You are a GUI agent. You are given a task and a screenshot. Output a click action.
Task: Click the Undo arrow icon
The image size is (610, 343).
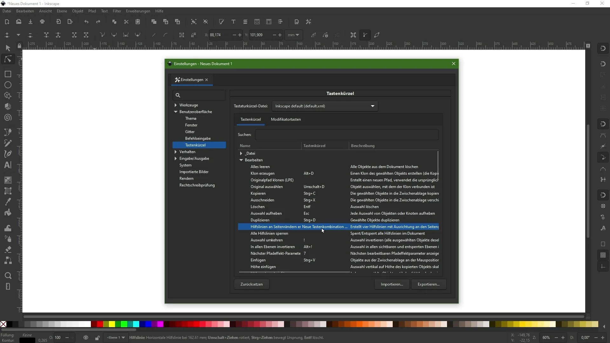click(x=86, y=22)
